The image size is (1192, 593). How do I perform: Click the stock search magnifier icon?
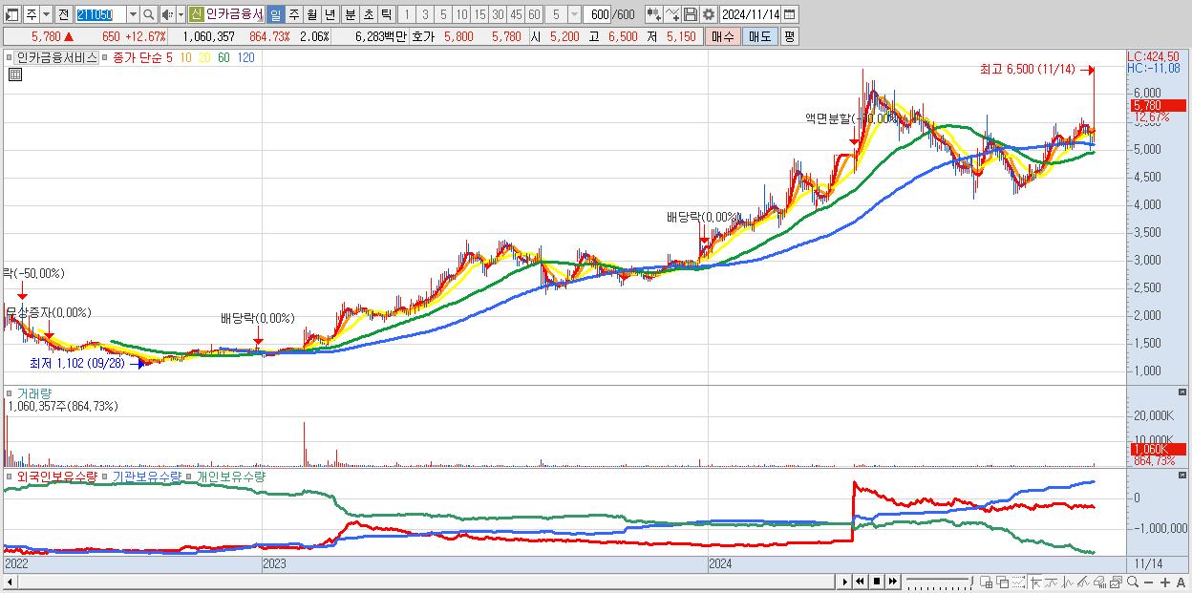pyautogui.click(x=149, y=14)
